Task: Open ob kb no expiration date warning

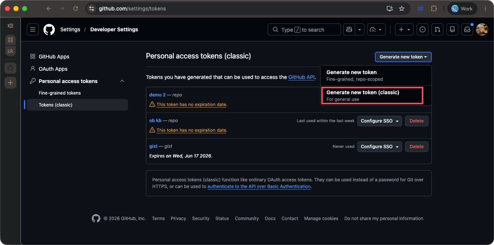Action: pyautogui.click(x=192, y=130)
